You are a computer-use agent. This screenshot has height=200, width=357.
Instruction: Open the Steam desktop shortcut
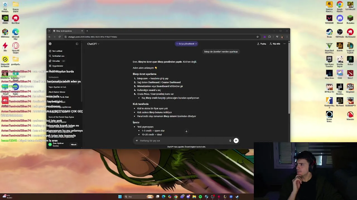pos(329,33)
